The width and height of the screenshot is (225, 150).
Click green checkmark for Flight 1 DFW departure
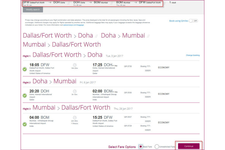pos(25,69)
